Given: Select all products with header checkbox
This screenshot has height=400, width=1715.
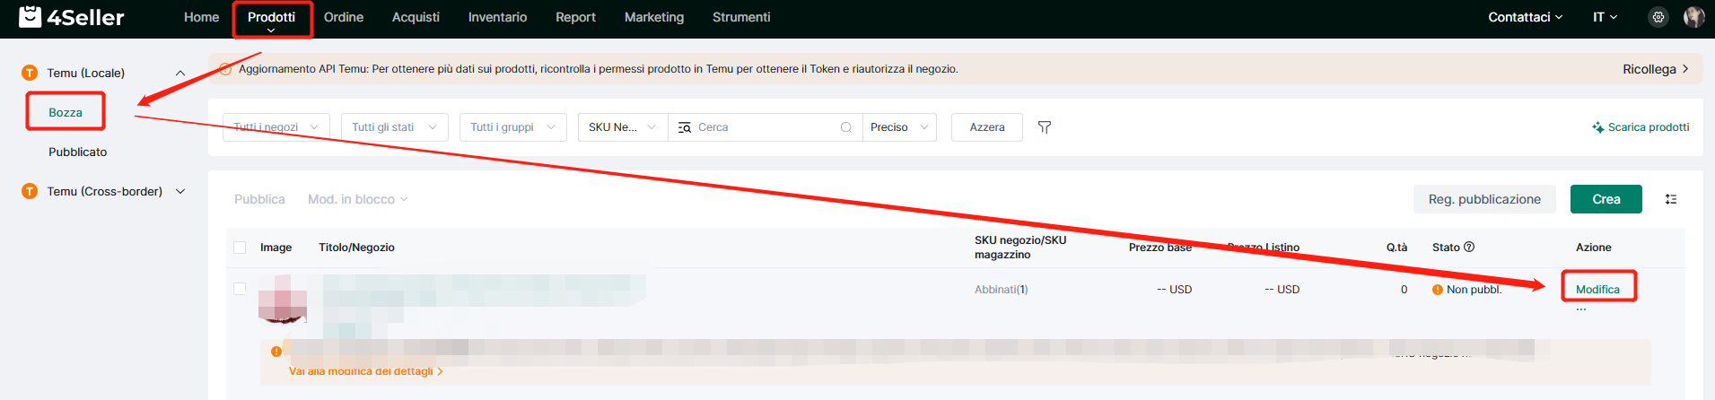Looking at the screenshot, I should tap(240, 248).
